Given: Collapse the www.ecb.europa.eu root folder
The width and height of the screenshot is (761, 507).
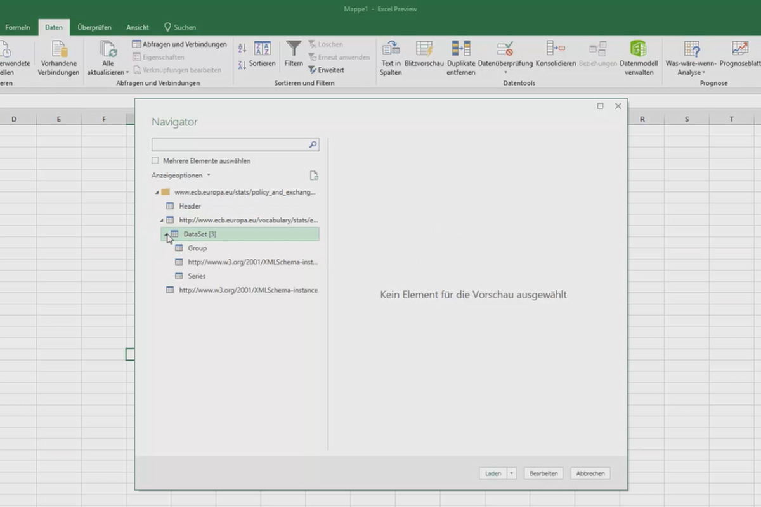Looking at the screenshot, I should click(157, 192).
